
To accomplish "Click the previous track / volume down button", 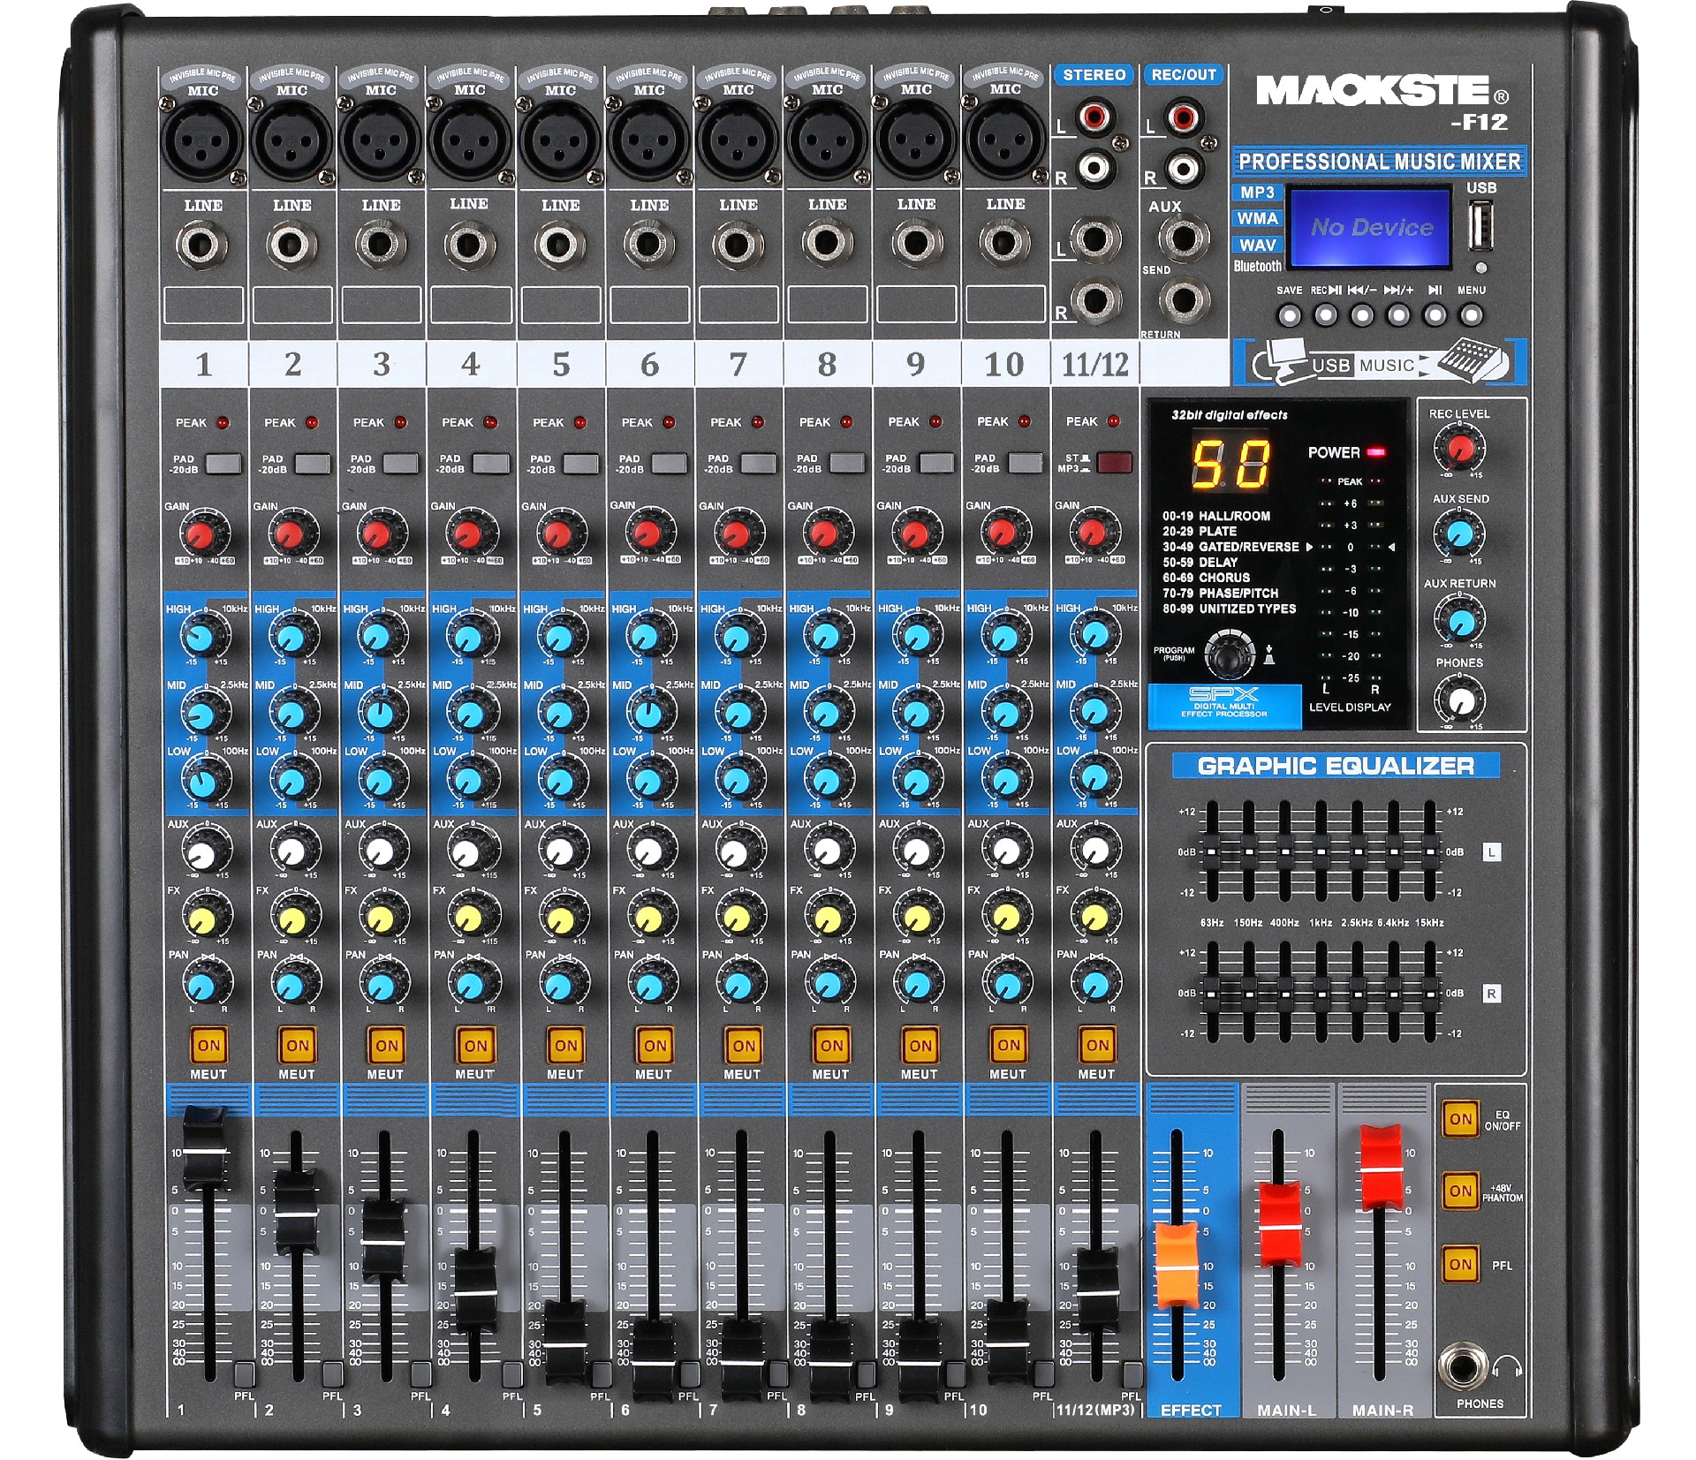I will [1362, 314].
